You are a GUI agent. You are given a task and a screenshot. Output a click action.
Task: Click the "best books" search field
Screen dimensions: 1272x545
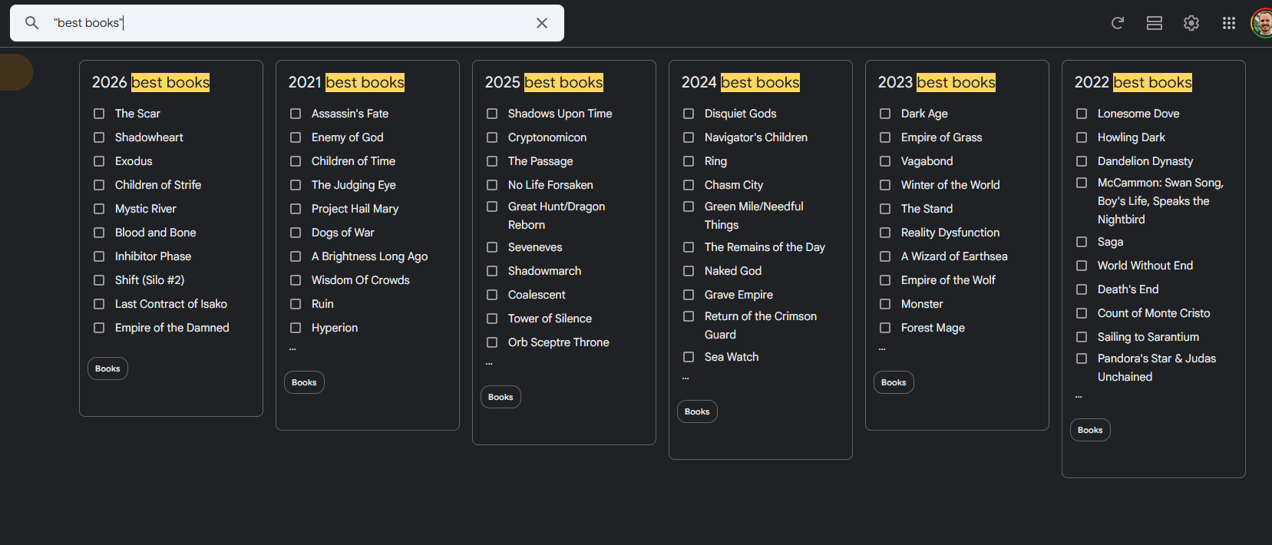(288, 23)
